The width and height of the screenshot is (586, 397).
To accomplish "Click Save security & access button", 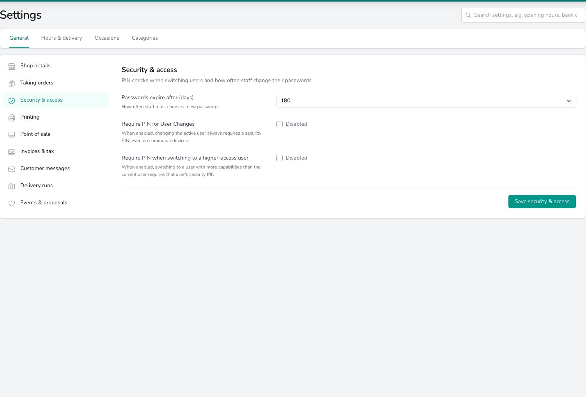I will click(542, 202).
